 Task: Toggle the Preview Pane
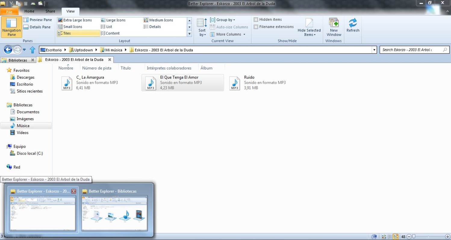[x=38, y=20]
